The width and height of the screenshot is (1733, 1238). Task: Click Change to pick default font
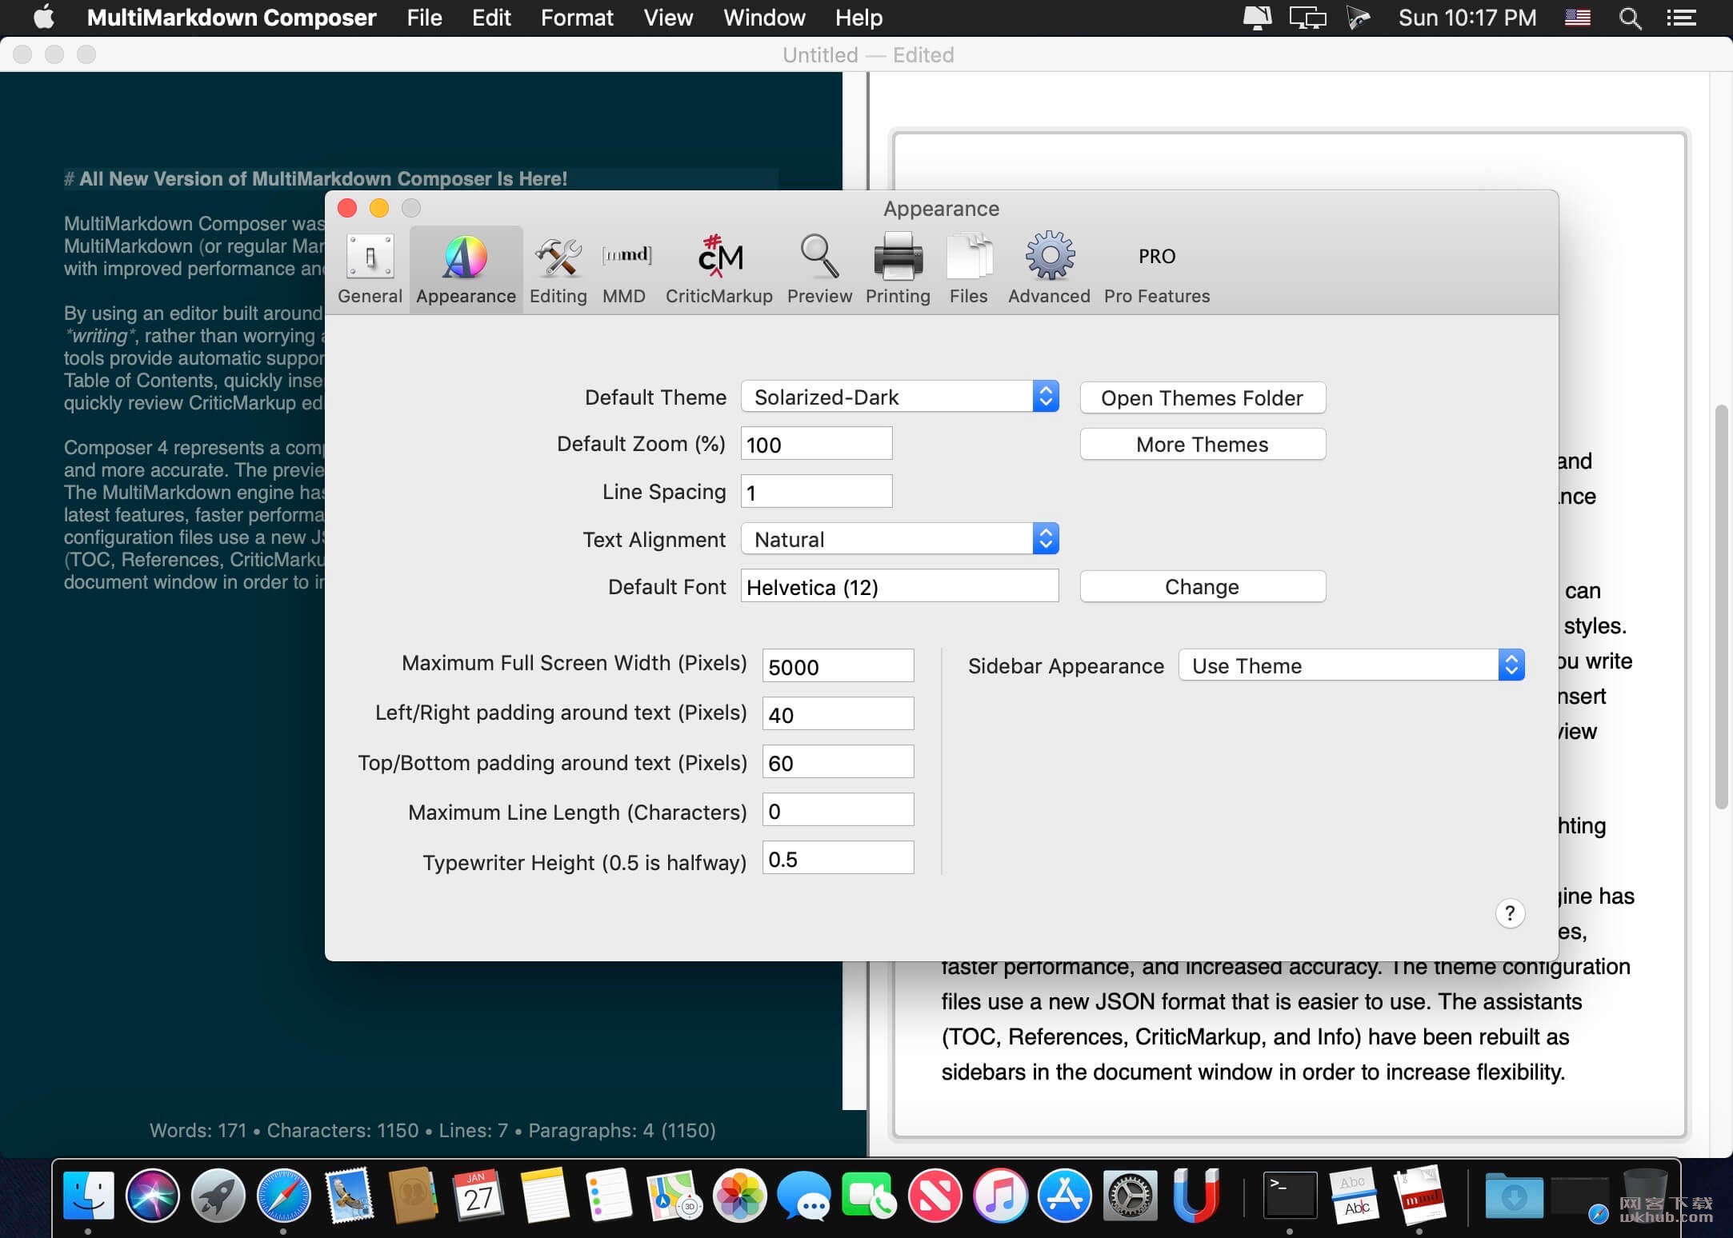[1203, 586]
